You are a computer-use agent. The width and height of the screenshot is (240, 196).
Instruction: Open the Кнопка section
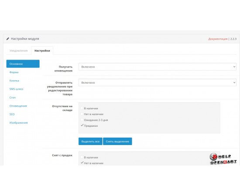[x=14, y=81]
